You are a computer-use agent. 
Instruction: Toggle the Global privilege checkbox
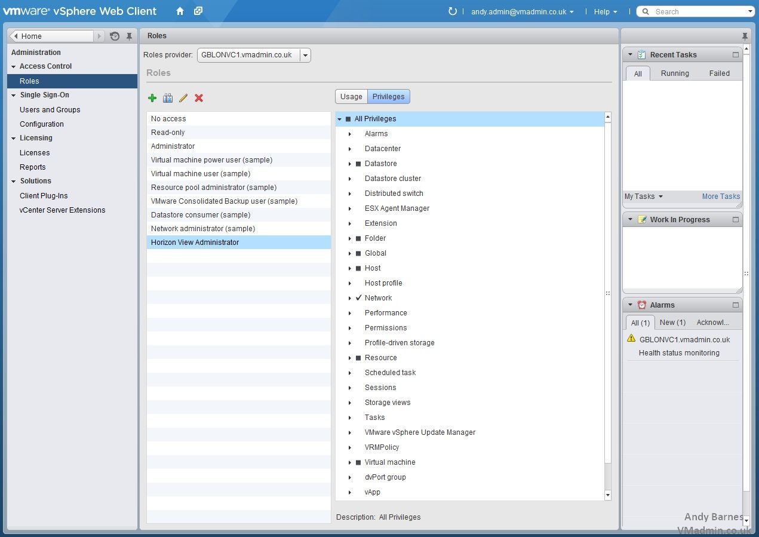(358, 253)
